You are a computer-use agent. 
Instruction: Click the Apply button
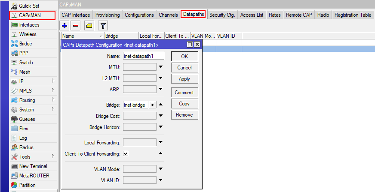click(184, 79)
